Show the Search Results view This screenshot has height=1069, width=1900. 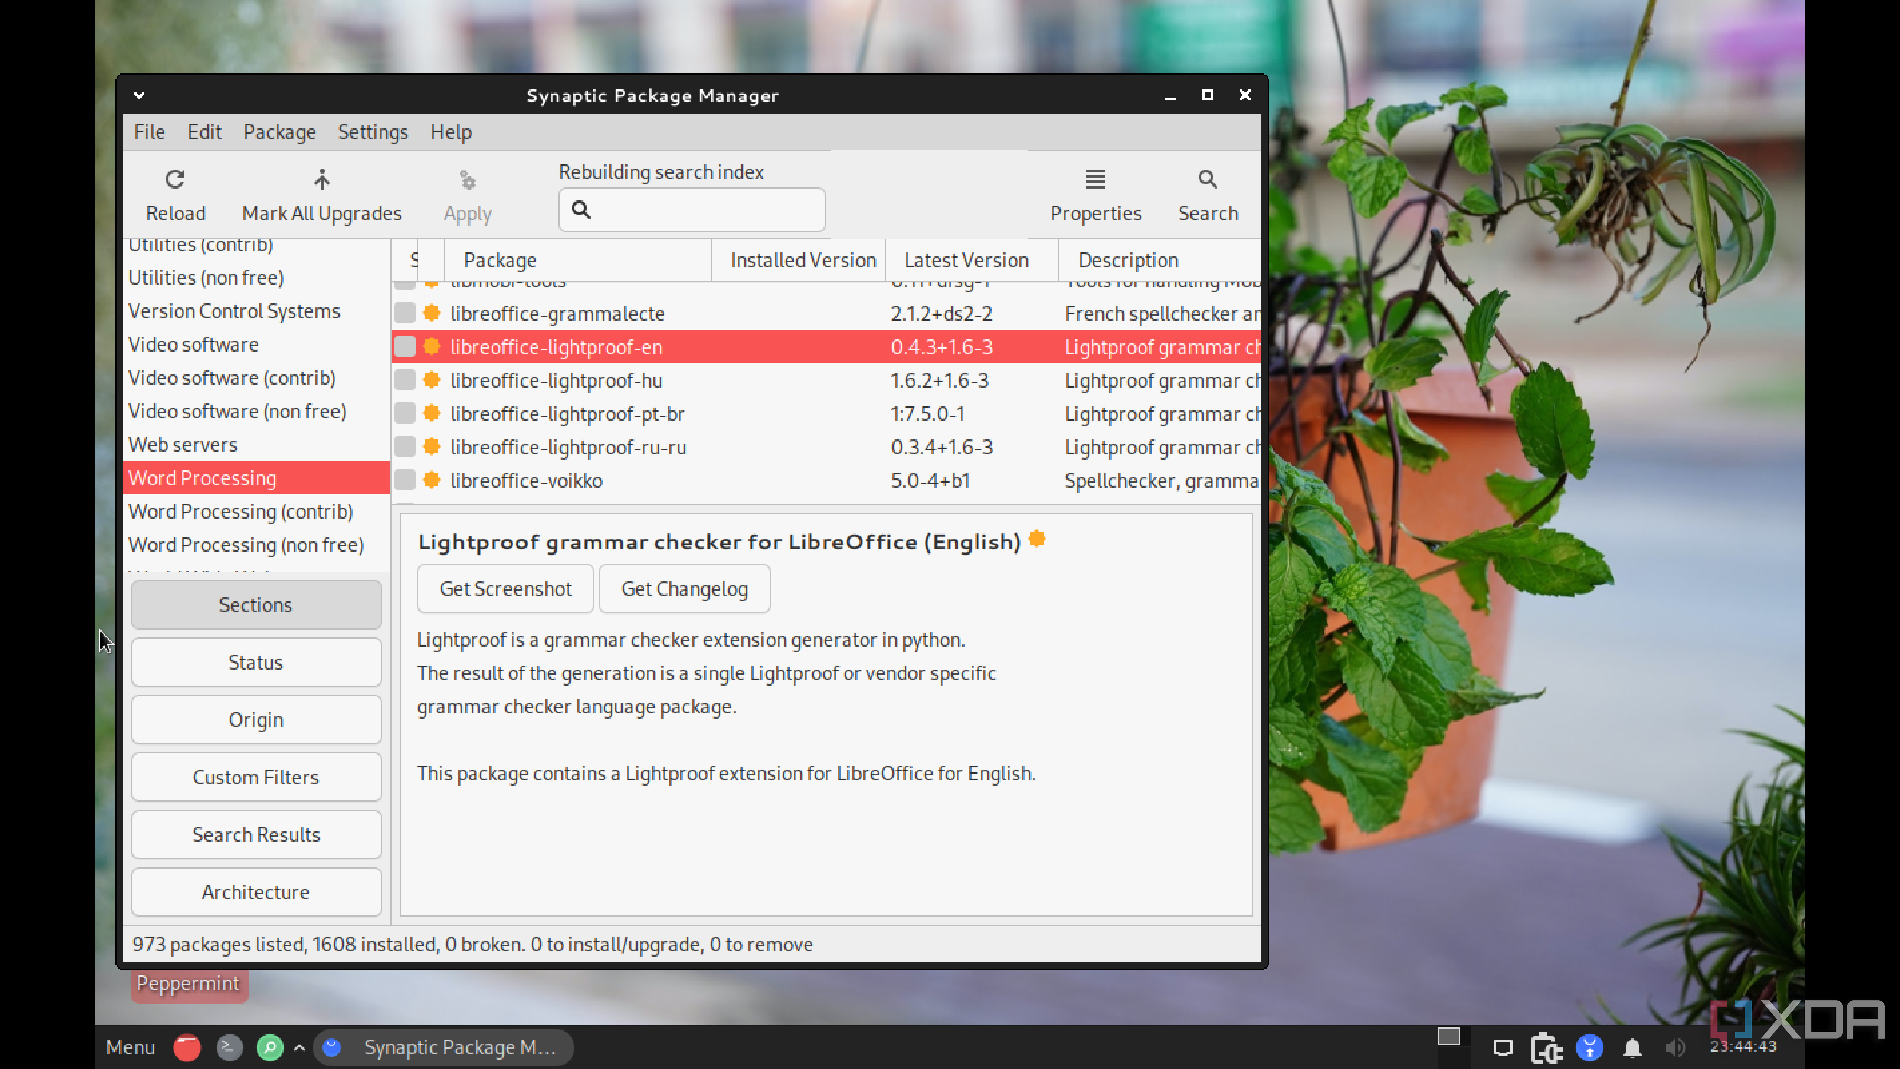pyautogui.click(x=256, y=835)
